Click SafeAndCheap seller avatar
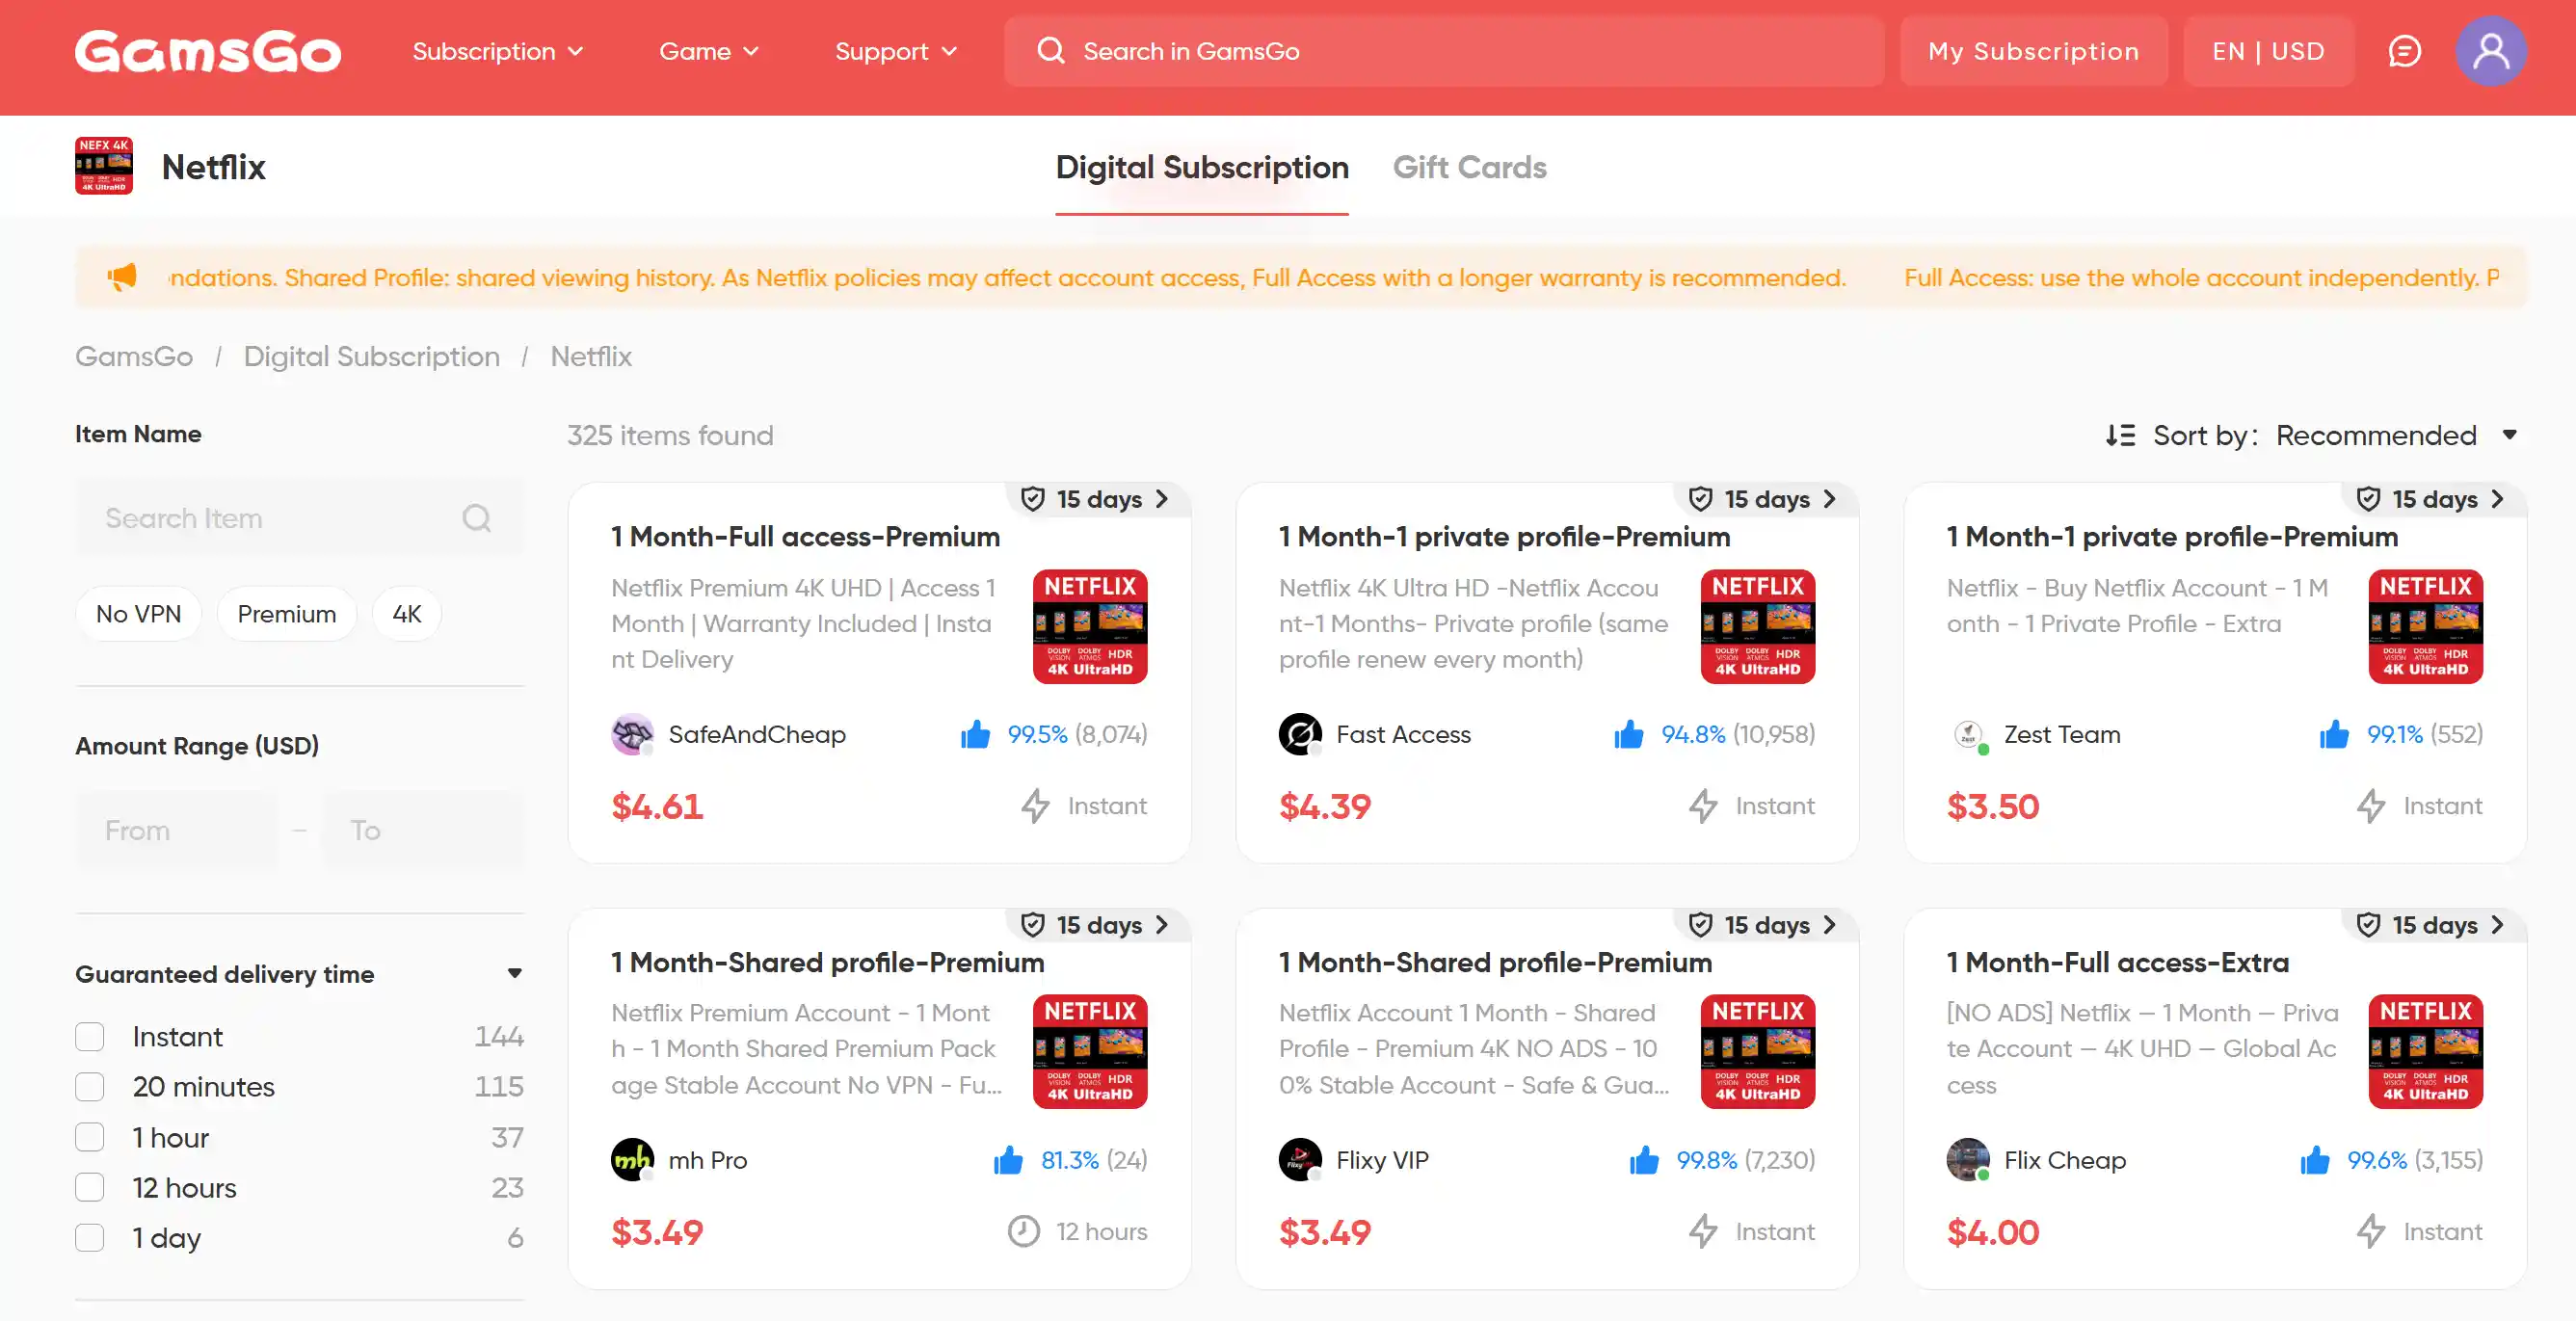This screenshot has height=1321, width=2576. (x=632, y=734)
